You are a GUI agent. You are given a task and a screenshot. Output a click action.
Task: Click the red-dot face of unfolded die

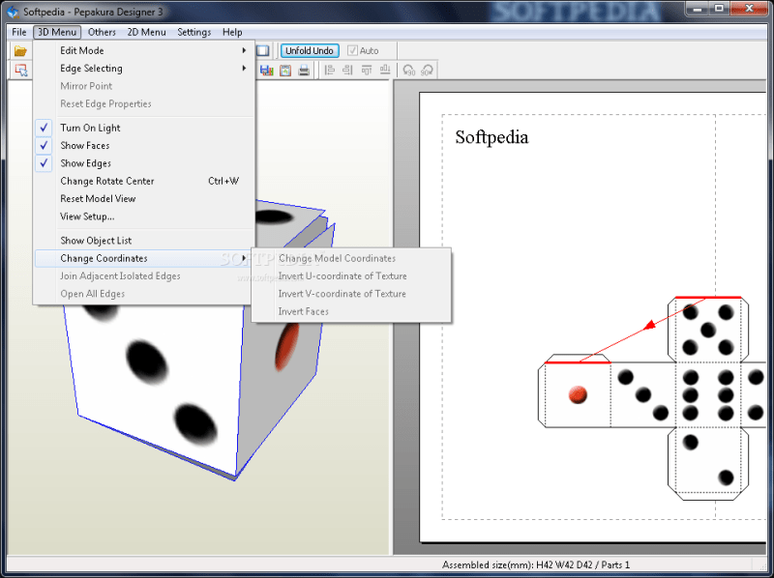(578, 394)
